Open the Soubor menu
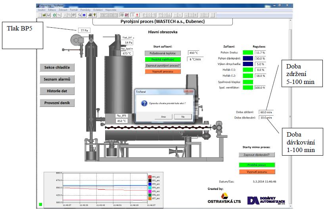This screenshot has height=215, width=326. pyautogui.click(x=42, y=10)
